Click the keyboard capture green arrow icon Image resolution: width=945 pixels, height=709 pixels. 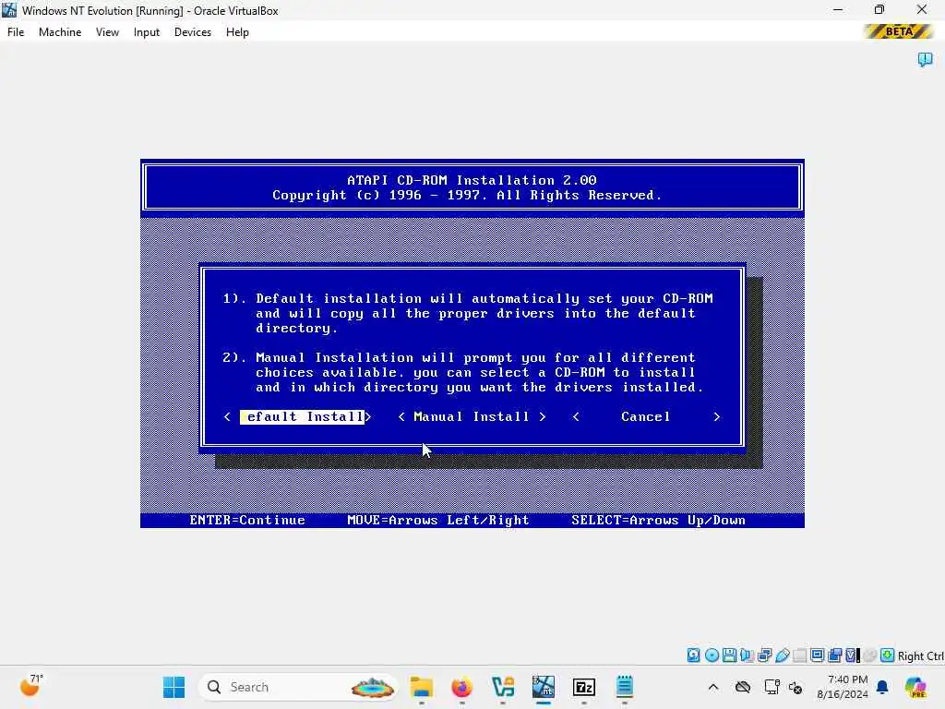pos(887,655)
